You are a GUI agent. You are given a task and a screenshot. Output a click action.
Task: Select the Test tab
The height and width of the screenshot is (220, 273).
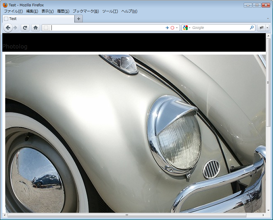click(38, 18)
